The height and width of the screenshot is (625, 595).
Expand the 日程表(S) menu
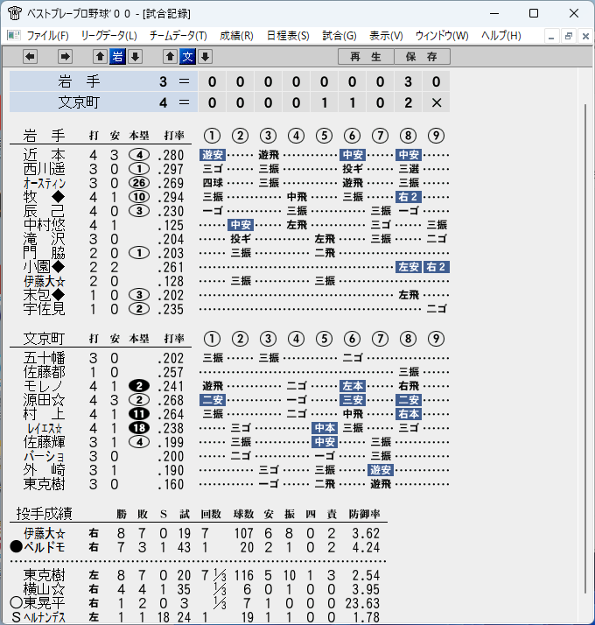288,36
